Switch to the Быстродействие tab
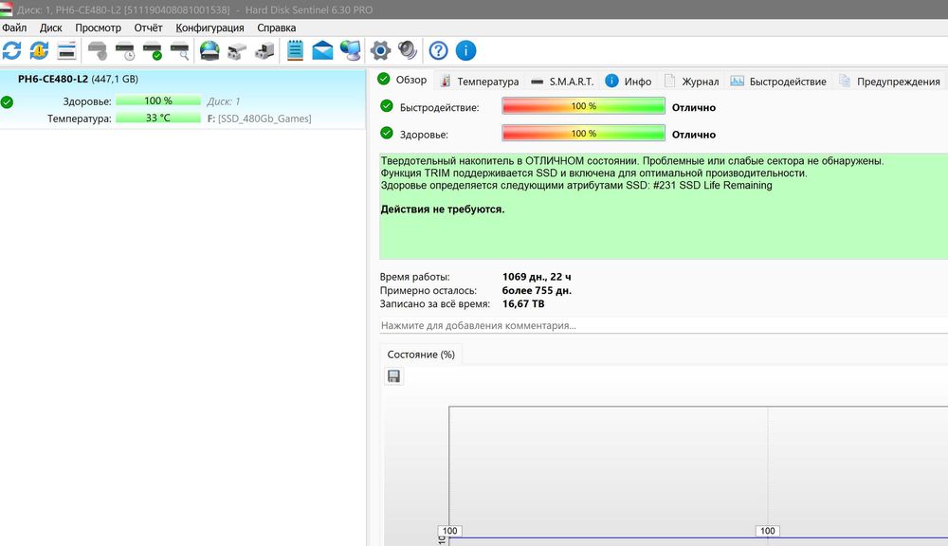948x546 pixels. pyautogui.click(x=778, y=81)
